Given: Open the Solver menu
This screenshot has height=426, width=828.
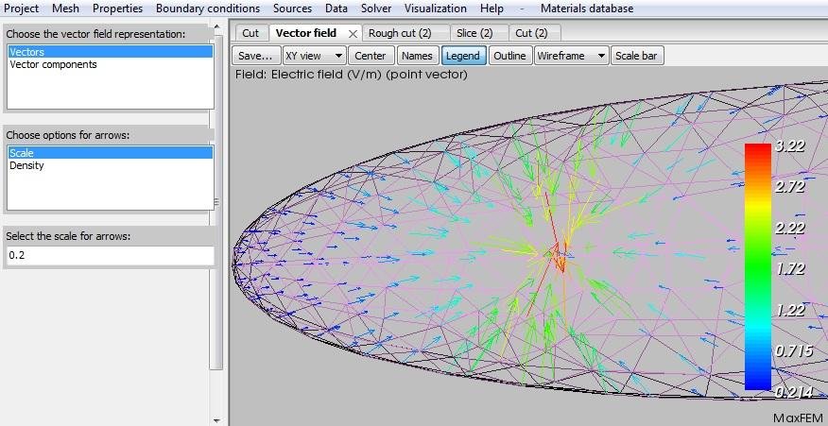Looking at the screenshot, I should [376, 9].
